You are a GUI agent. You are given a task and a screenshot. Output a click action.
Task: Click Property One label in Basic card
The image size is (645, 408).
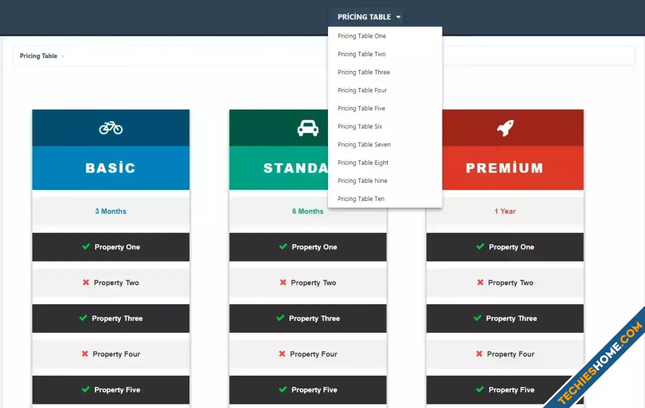coord(117,247)
